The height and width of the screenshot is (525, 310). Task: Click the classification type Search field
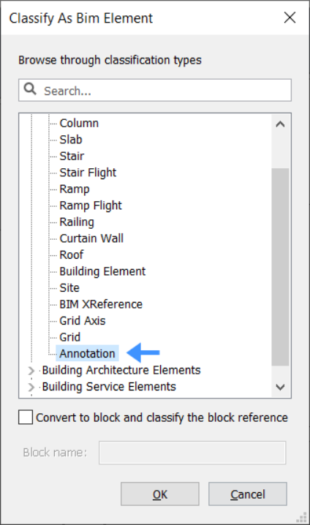click(x=155, y=90)
